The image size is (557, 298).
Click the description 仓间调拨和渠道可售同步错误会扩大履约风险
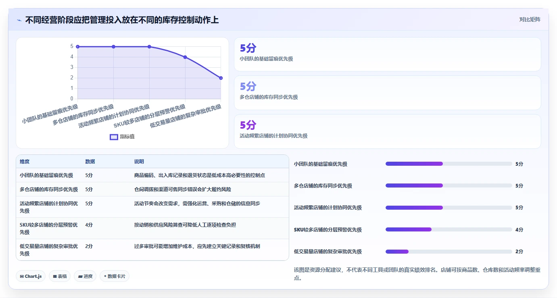tap(183, 190)
